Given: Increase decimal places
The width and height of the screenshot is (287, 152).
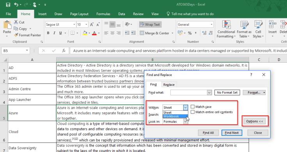Looking at the screenshot, I should point(204,33).
